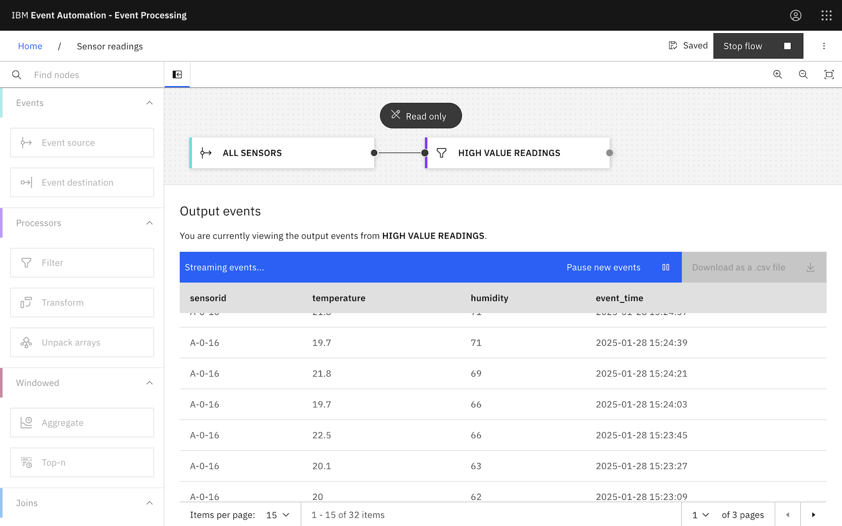
Task: Click the fit-to-screen canvas icon
Action: pos(828,74)
